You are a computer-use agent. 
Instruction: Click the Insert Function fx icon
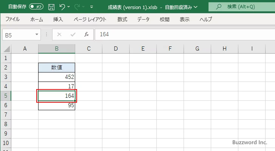(87, 34)
